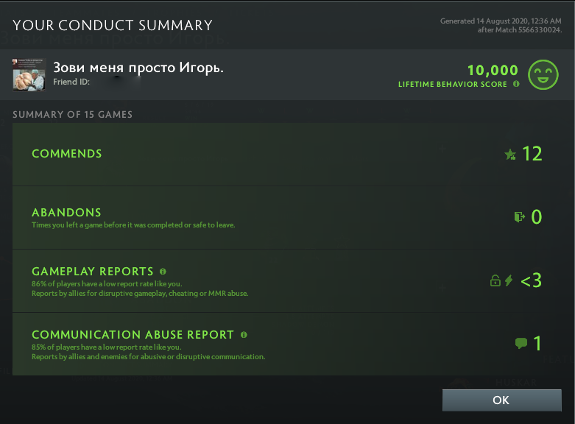Click the Friend ID label
575x424 pixels.
pyautogui.click(x=71, y=82)
